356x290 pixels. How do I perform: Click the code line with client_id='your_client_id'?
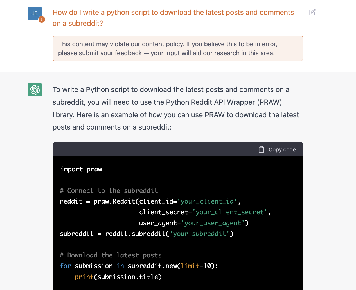click(x=150, y=201)
